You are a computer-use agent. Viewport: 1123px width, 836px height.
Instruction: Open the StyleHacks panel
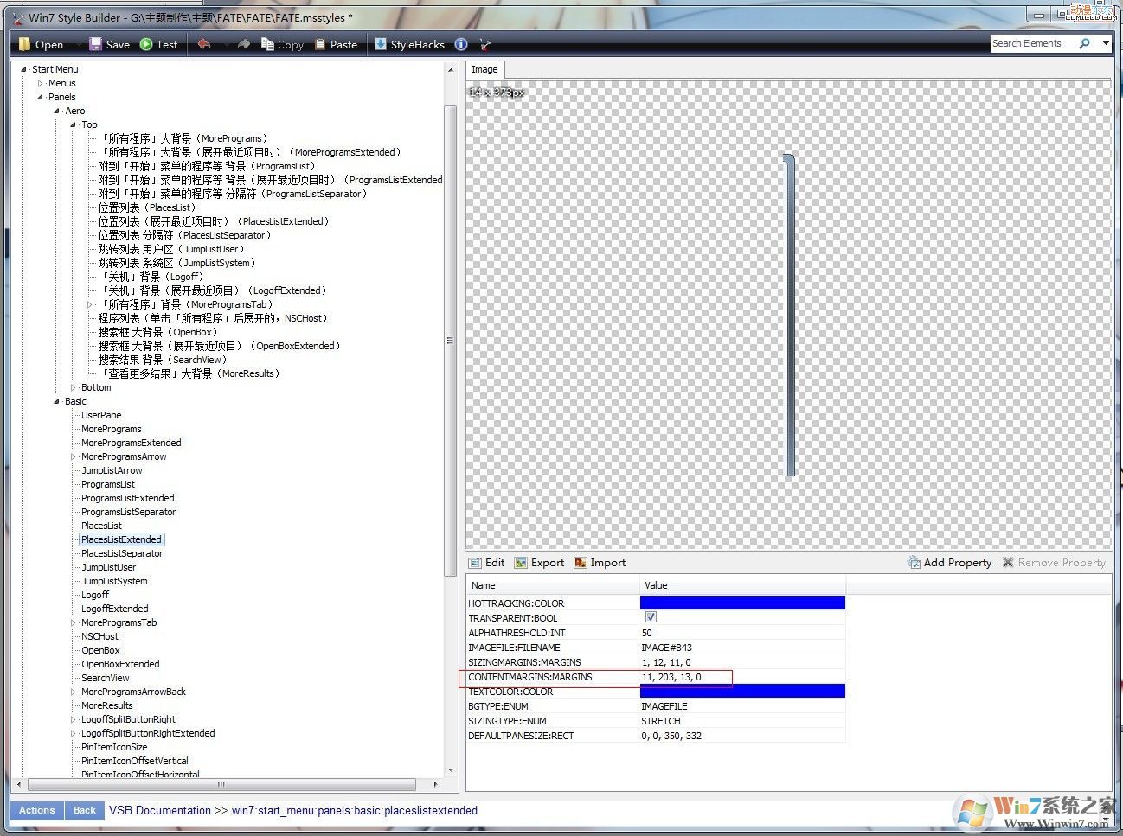pos(408,44)
